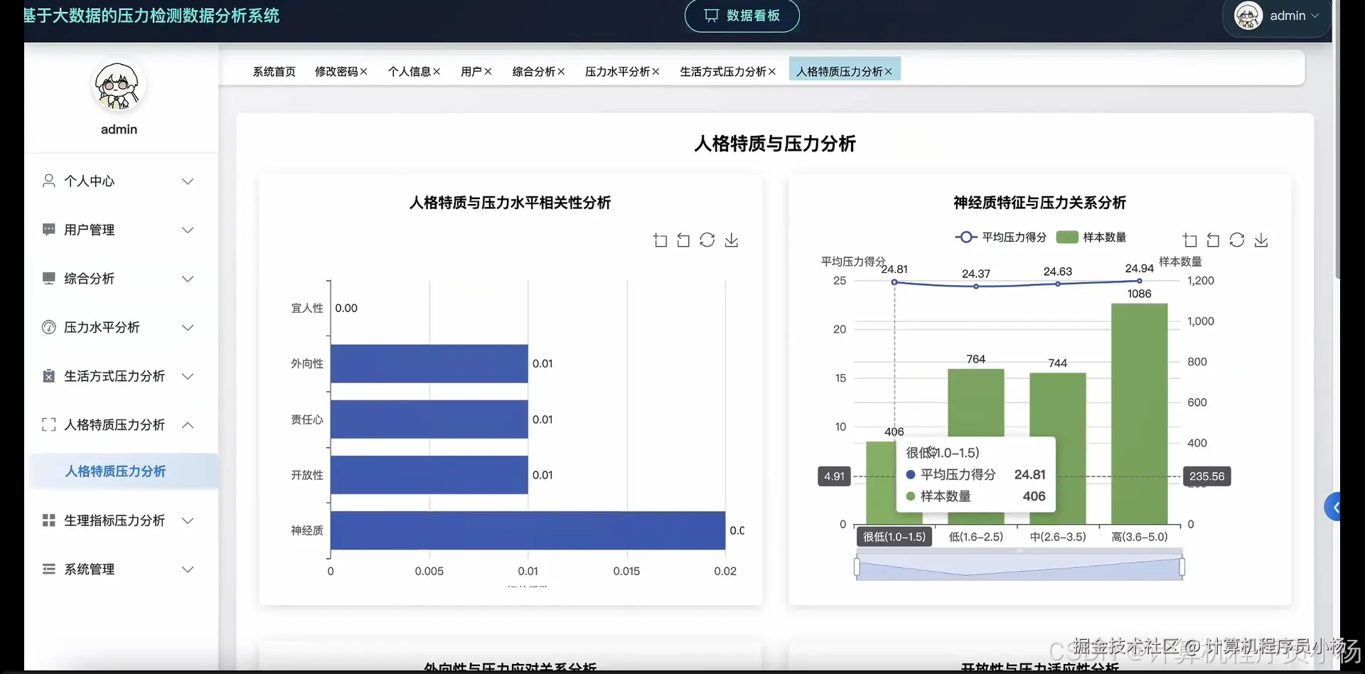This screenshot has width=1365, height=674.
Task: Click the 压力水平分析 gauge icon in sidebar
Action: [48, 327]
